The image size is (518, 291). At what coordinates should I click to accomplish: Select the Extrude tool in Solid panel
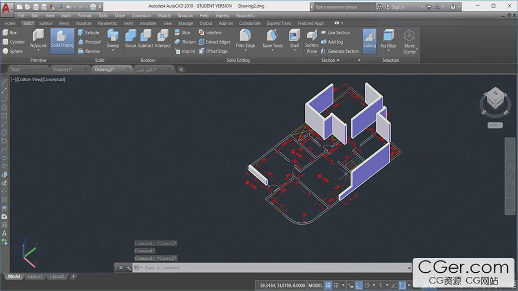click(88, 33)
